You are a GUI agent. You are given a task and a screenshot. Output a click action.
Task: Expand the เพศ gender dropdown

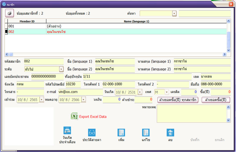pos(167,92)
